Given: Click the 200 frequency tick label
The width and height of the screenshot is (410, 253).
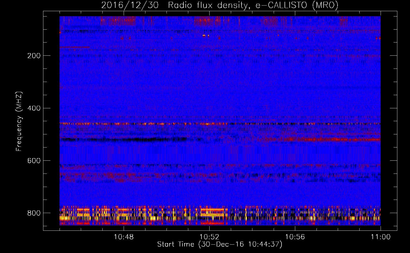Looking at the screenshot, I should point(34,56).
